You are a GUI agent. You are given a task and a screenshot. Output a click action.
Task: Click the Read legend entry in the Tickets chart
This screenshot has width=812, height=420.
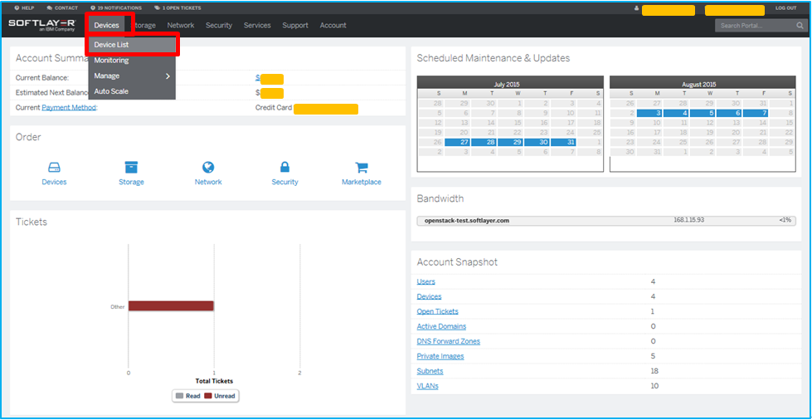pyautogui.click(x=188, y=396)
